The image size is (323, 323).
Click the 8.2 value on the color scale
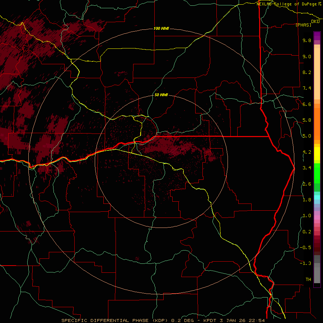tap(307, 72)
